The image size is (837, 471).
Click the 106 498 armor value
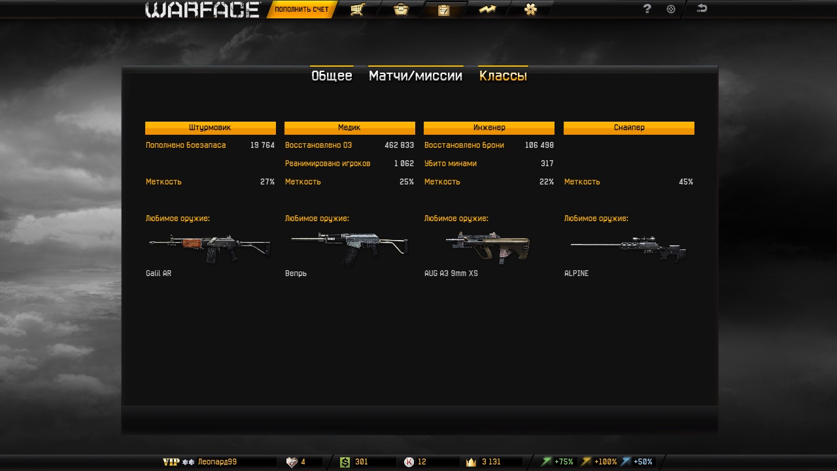pyautogui.click(x=539, y=145)
